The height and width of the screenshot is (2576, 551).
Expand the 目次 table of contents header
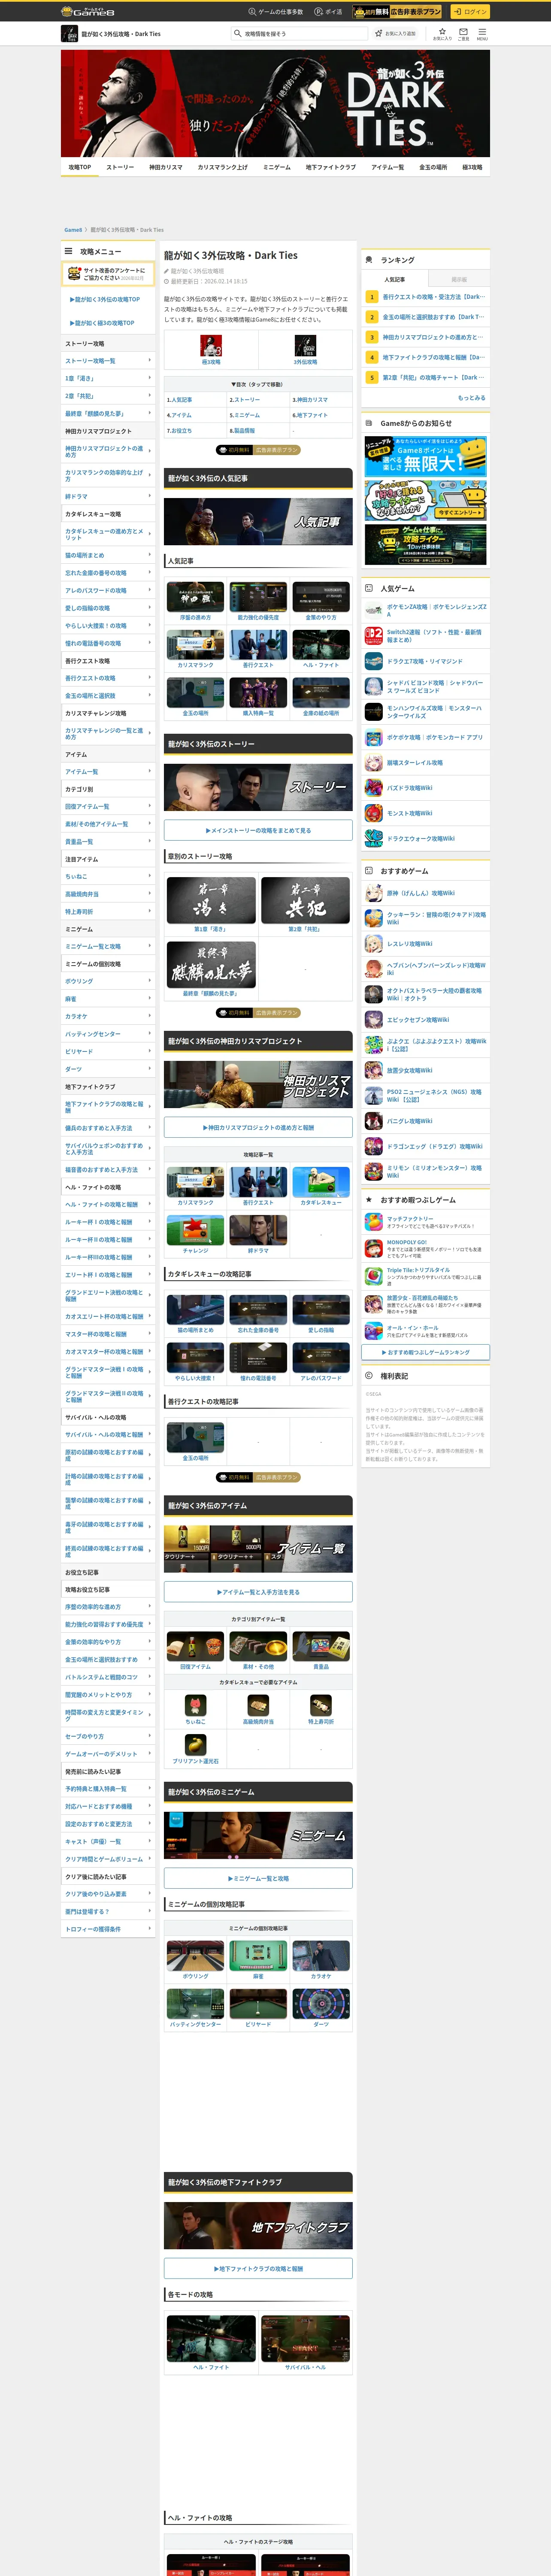tap(258, 384)
